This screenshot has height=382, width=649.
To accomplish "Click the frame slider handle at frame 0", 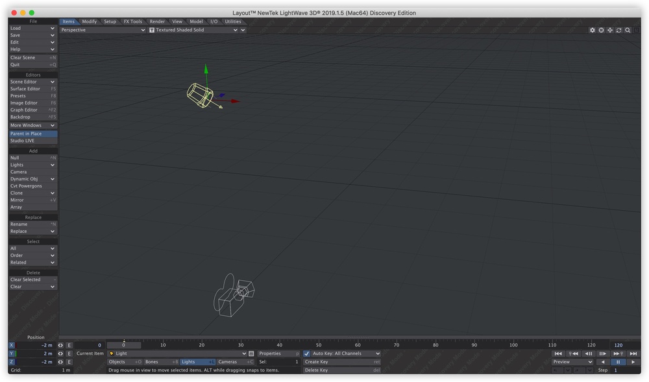I will tap(124, 345).
